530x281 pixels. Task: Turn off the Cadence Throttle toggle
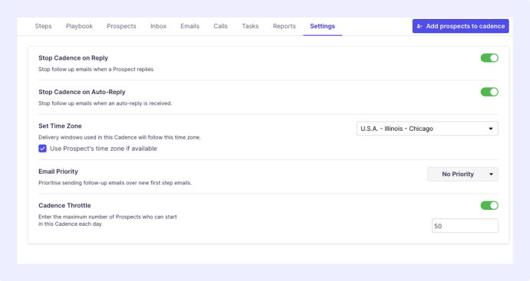[489, 205]
